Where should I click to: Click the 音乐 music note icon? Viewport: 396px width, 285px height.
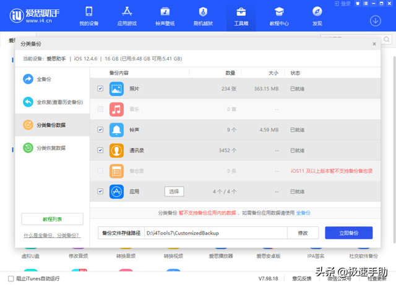point(116,109)
